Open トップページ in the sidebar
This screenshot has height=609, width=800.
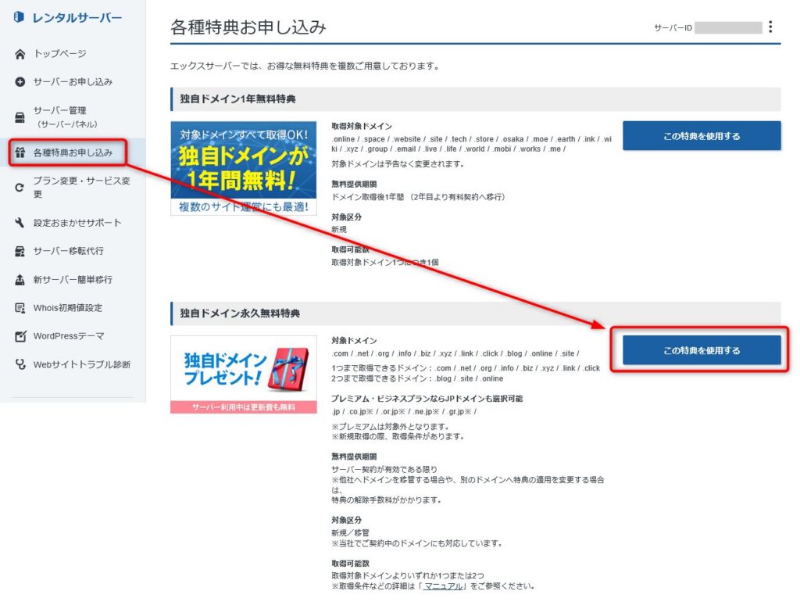pos(59,54)
